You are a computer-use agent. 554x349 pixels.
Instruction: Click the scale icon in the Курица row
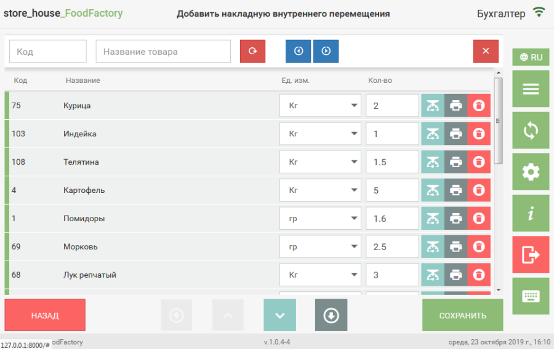point(433,106)
